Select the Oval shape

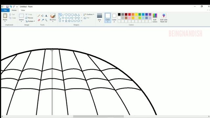66,14
